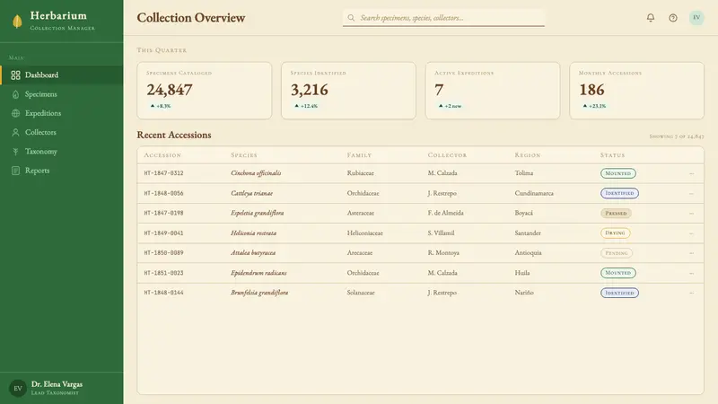Select accession HT-1849-0041

163,233
